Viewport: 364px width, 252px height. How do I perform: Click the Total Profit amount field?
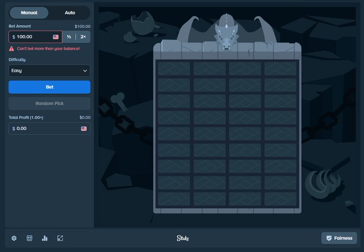pyautogui.click(x=49, y=129)
